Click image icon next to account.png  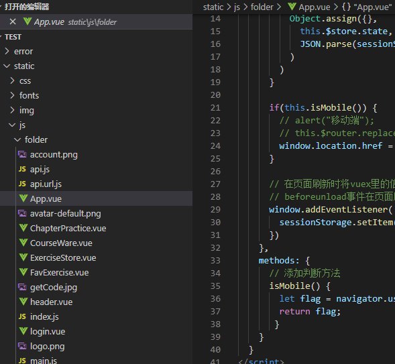tap(22, 155)
